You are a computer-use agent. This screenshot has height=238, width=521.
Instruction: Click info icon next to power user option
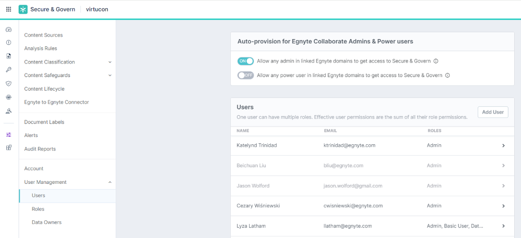tap(447, 76)
